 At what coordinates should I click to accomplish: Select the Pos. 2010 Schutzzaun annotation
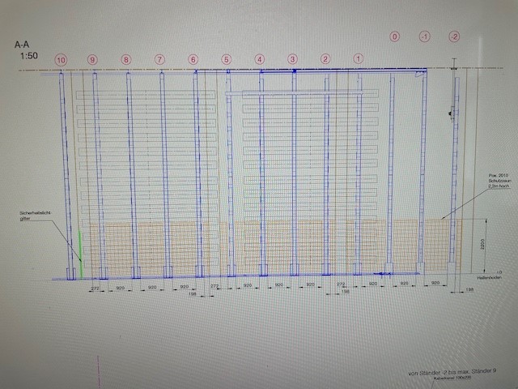pos(499,181)
